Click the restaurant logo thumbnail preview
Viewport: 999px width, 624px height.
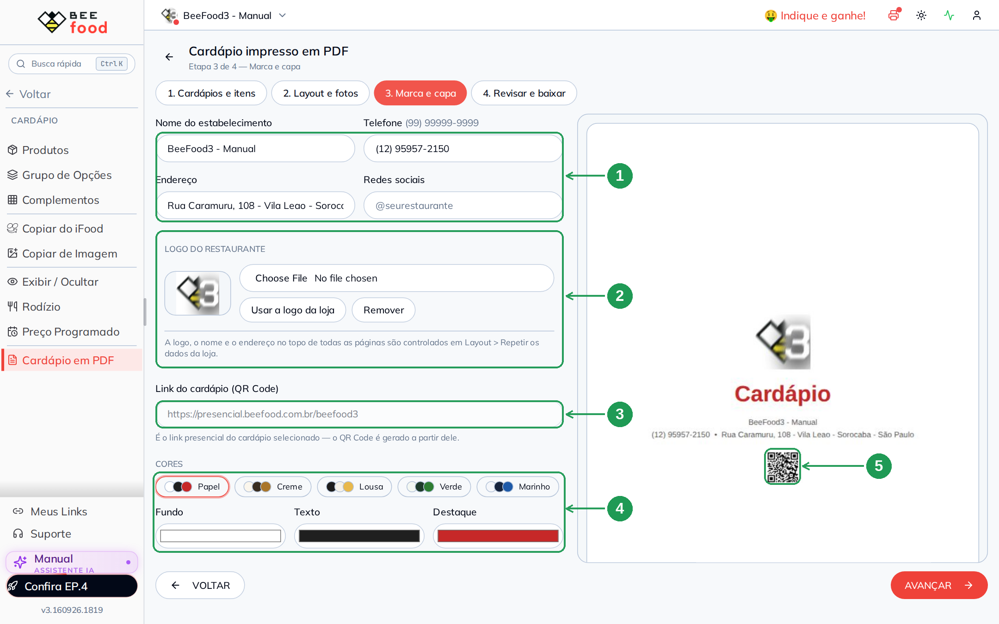198,294
